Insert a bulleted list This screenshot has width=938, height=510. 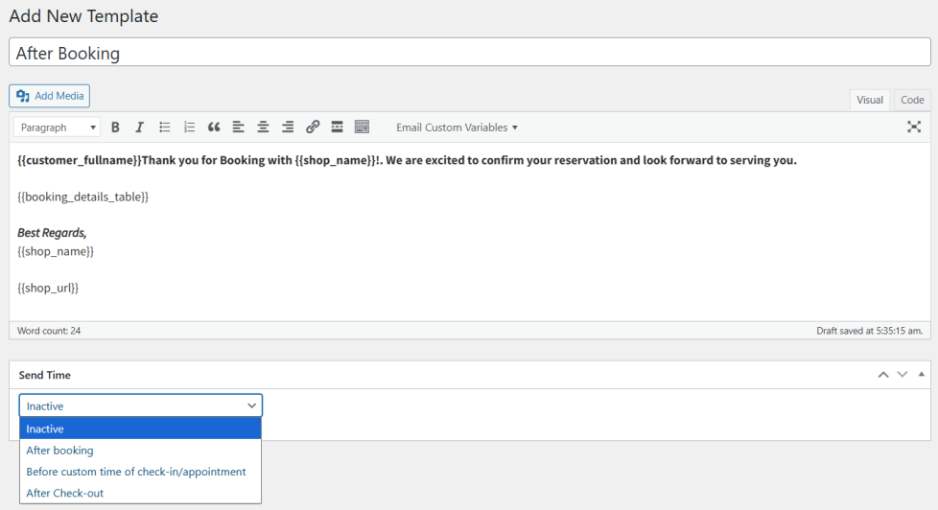(x=165, y=127)
